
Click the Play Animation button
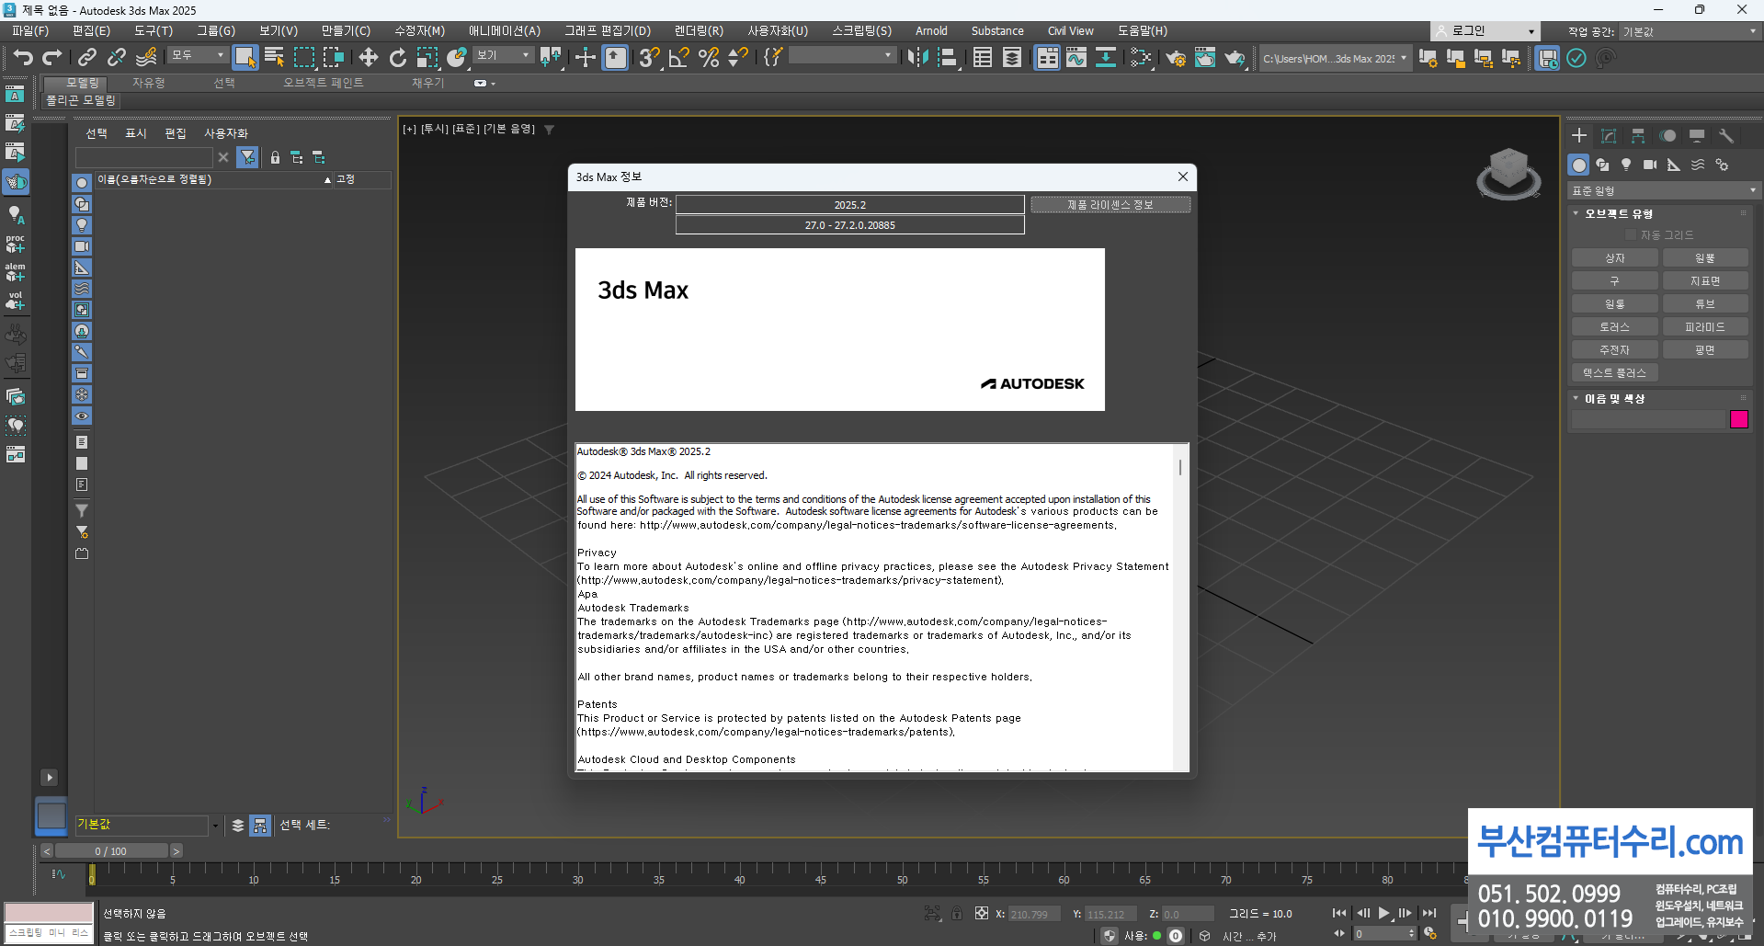(x=1383, y=913)
